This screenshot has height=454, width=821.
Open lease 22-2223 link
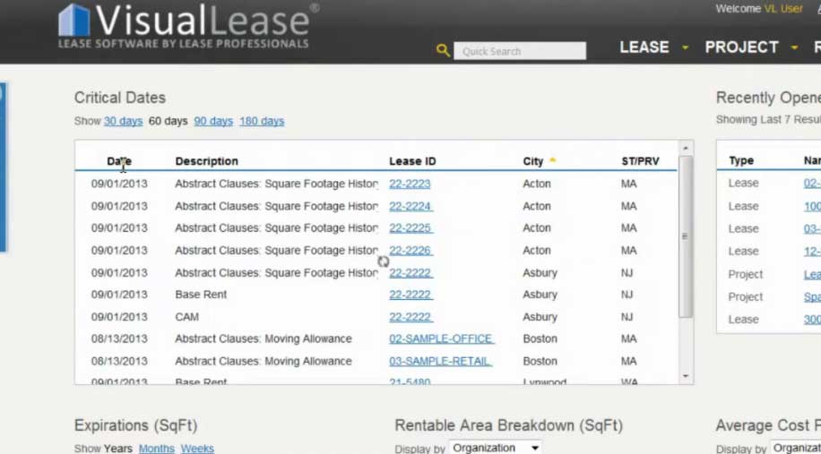tap(410, 184)
